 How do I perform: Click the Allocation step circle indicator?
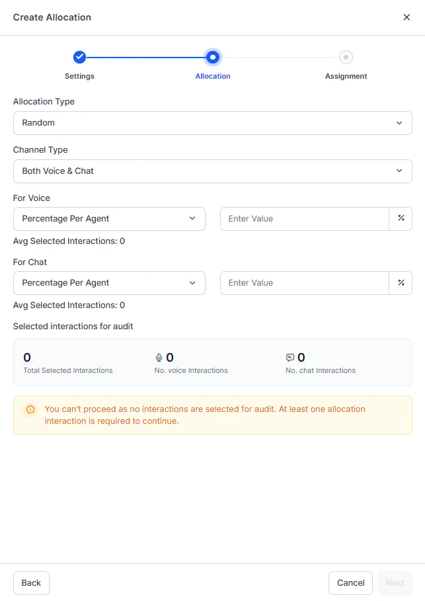213,58
